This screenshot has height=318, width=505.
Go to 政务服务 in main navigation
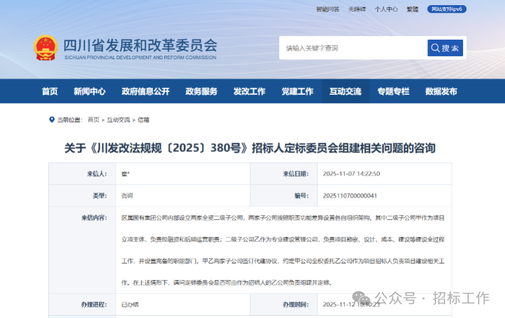[201, 91]
